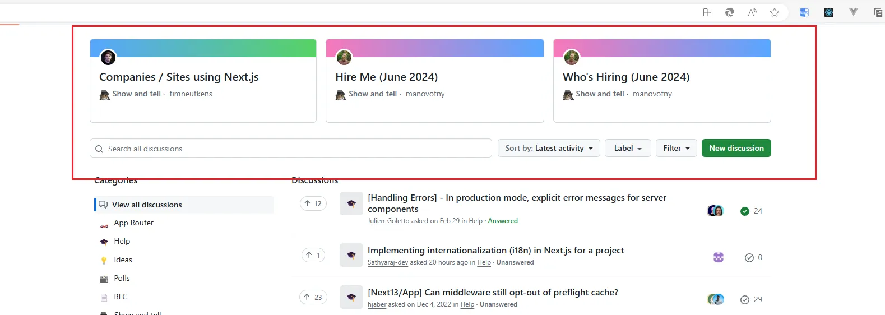Click the Read Aloud icon in address bar
Screen dimensions: 885x315
coord(752,12)
